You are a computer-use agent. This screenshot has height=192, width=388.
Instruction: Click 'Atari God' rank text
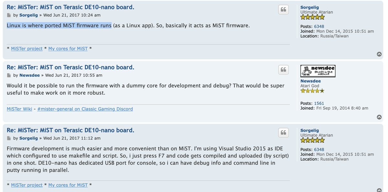(x=310, y=86)
